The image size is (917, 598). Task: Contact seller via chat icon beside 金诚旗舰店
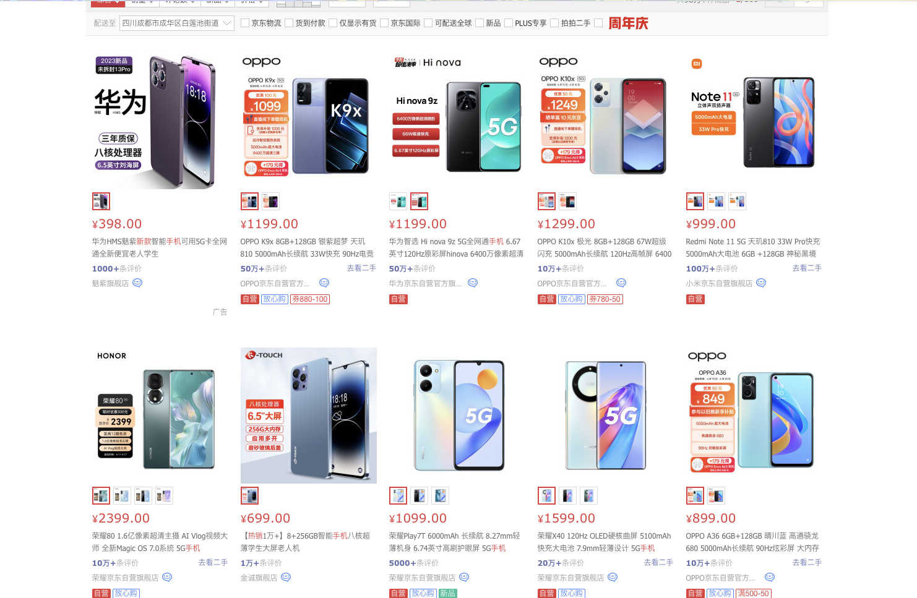(x=286, y=577)
